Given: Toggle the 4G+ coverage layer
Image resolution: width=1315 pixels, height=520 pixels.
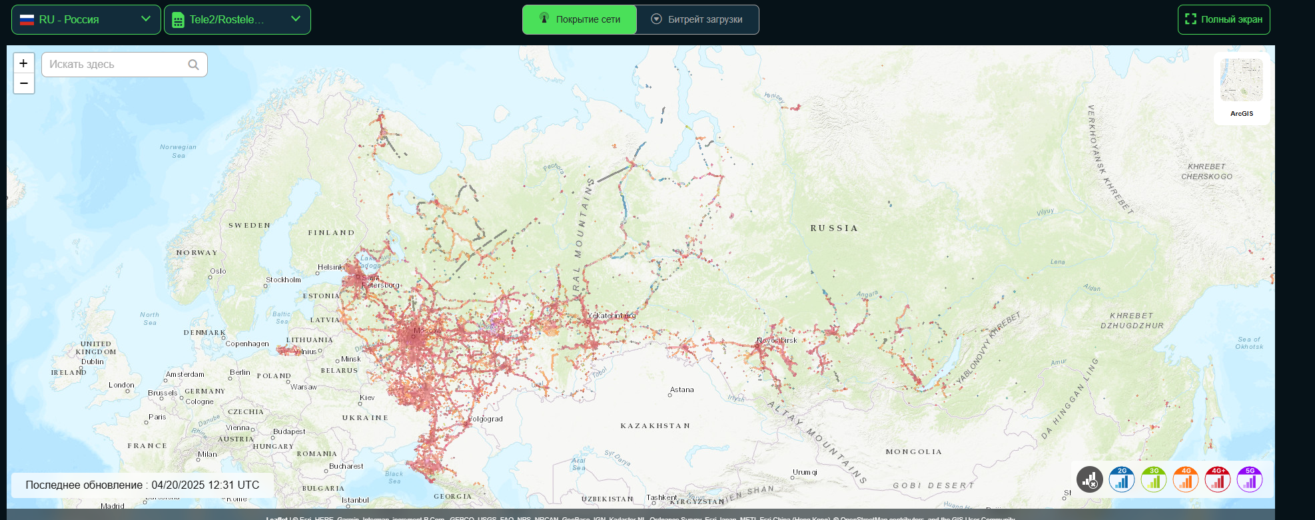Looking at the screenshot, I should point(1218,479).
